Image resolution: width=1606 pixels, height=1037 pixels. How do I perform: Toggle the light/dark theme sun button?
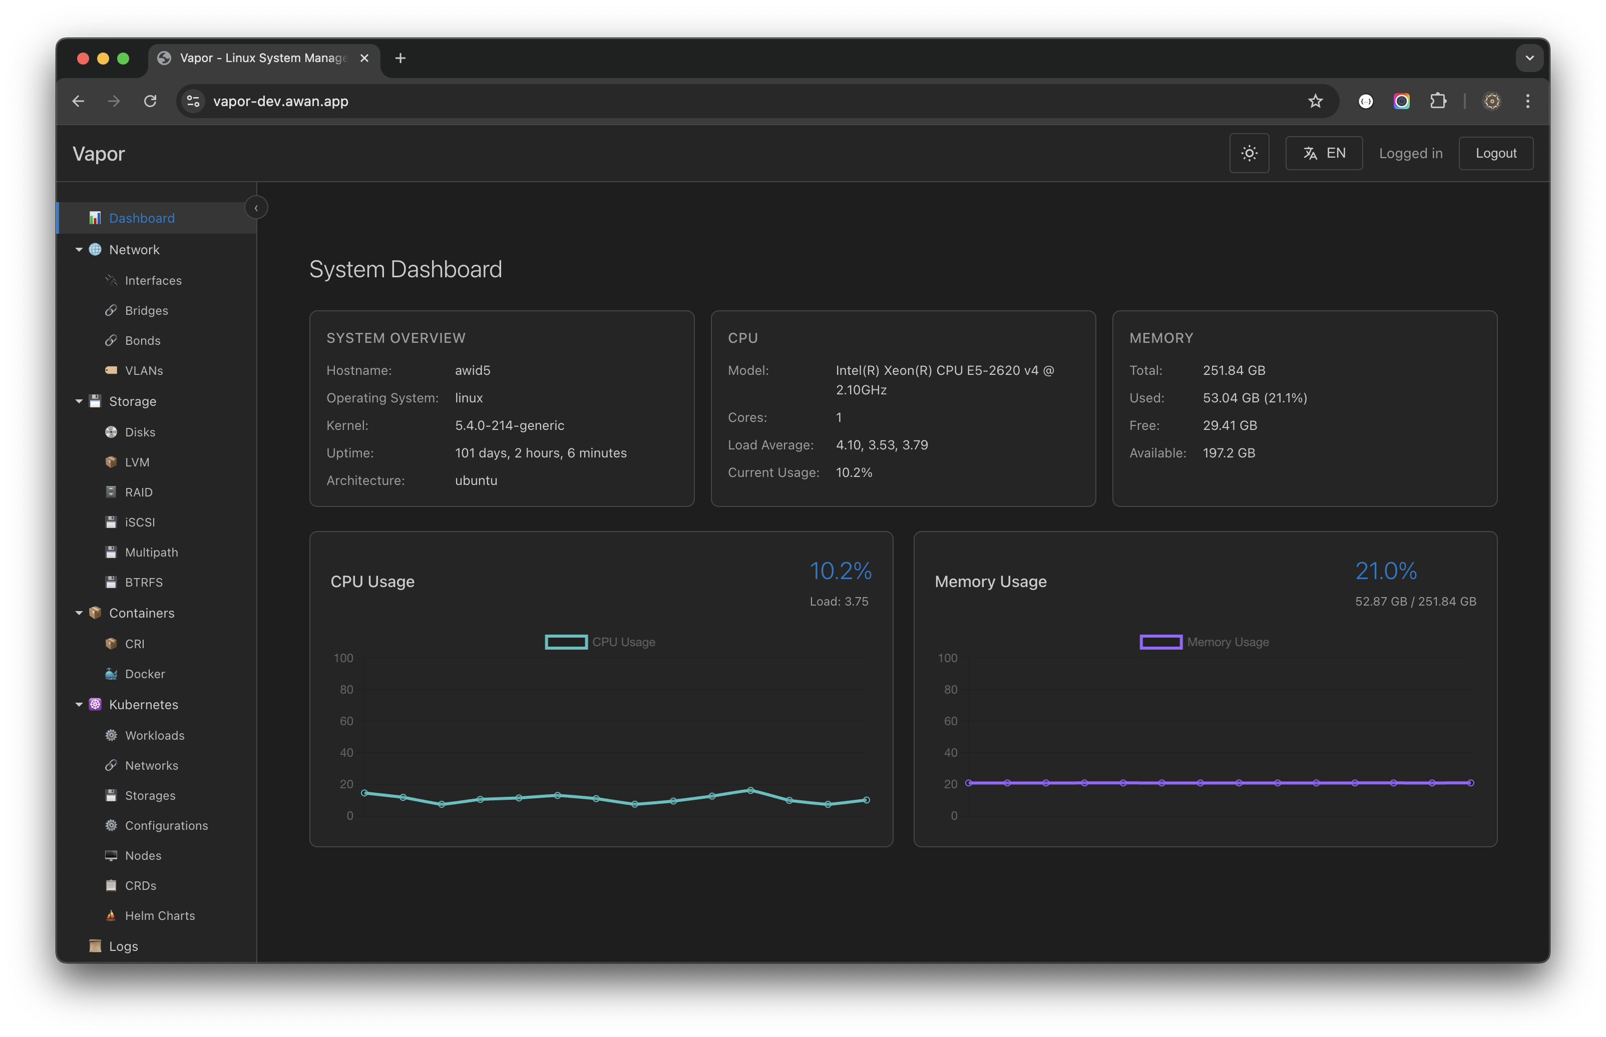click(1249, 154)
